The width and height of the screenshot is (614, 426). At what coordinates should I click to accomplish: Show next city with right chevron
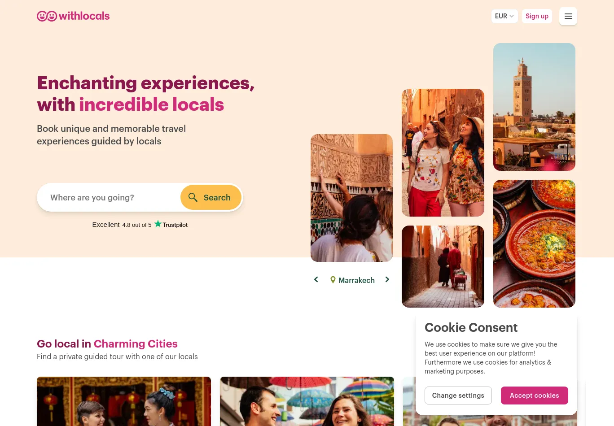[387, 279]
